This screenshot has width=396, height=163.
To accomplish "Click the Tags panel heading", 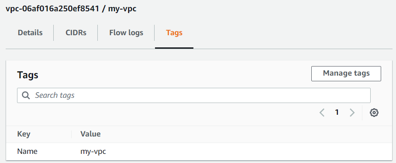I will [x=28, y=75].
